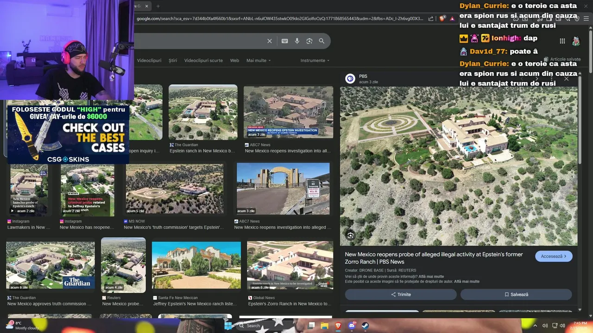The image size is (593, 333).
Task: Open Steam from taskbar
Action: 365,326
